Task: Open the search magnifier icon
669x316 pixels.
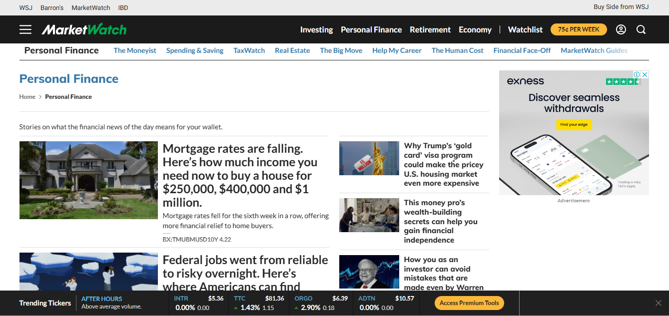Action: click(x=641, y=29)
